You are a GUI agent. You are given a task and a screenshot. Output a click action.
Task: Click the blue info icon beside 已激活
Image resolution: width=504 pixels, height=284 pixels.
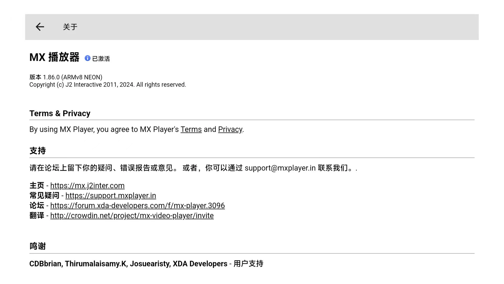(87, 58)
